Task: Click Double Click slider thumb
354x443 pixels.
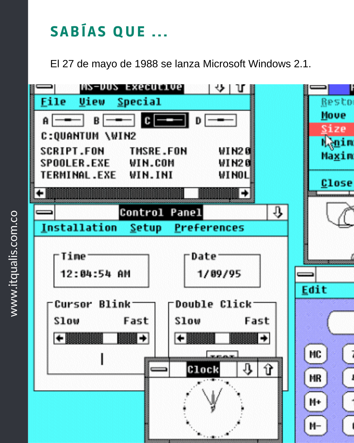Action: [x=222, y=338]
